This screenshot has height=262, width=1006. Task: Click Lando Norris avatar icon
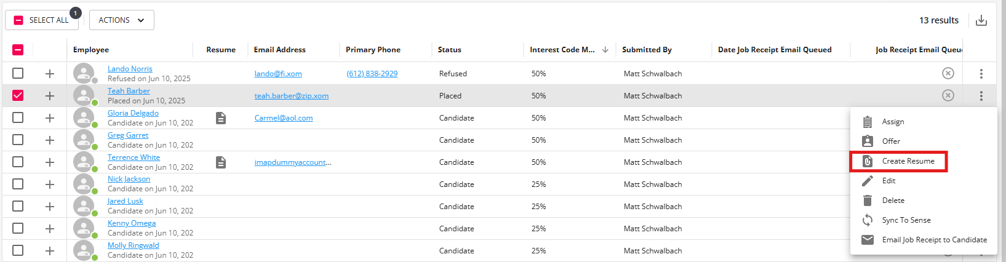pos(83,74)
